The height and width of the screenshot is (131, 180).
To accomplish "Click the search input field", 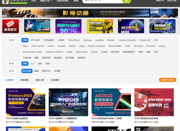I will [102, 1].
